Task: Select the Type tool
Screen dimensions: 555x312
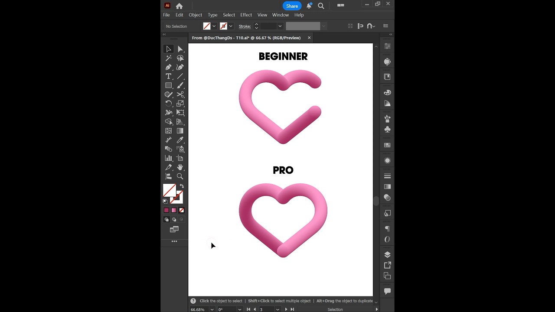Action: pos(169,76)
